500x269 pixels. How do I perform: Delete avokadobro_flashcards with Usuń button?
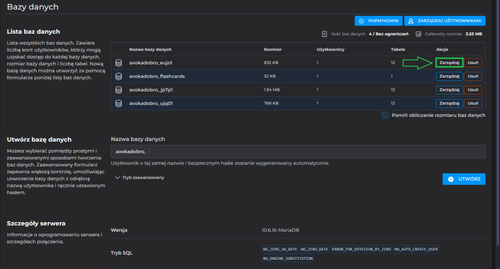(473, 76)
